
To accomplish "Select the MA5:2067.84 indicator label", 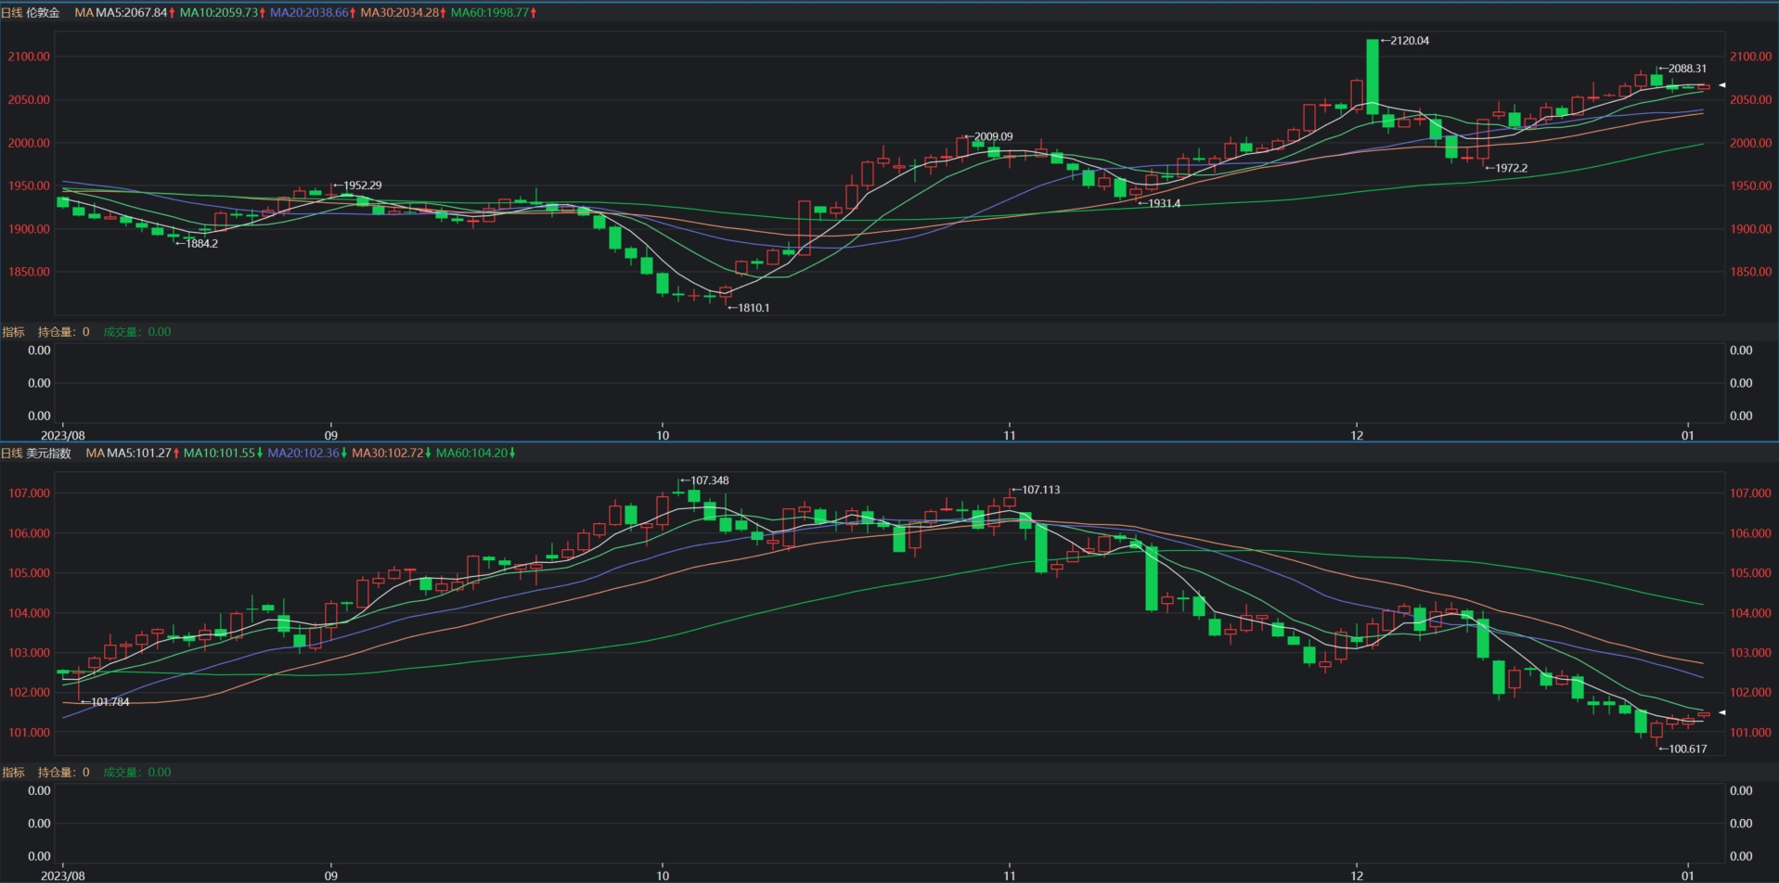I will [x=137, y=13].
